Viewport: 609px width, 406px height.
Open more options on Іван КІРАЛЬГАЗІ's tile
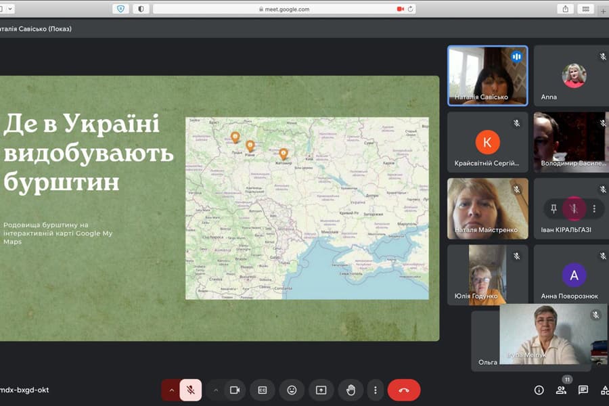click(x=594, y=208)
